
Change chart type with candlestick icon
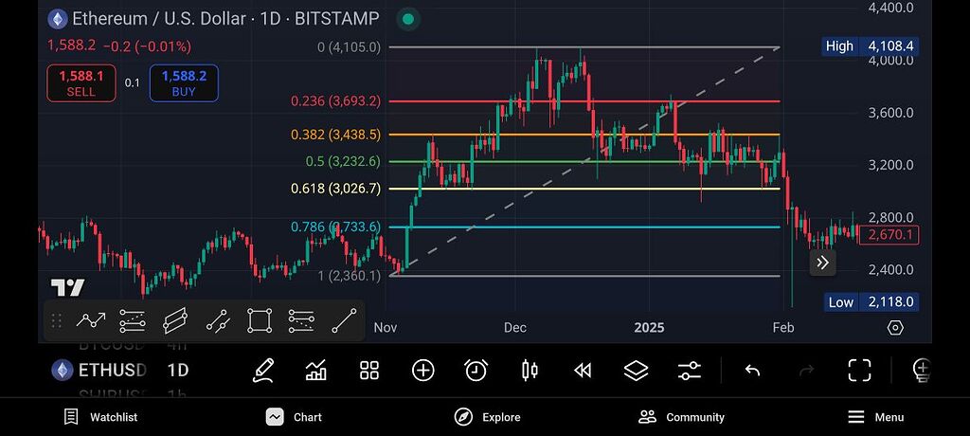coord(530,371)
